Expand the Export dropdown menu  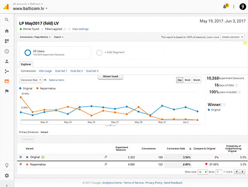[59, 37]
